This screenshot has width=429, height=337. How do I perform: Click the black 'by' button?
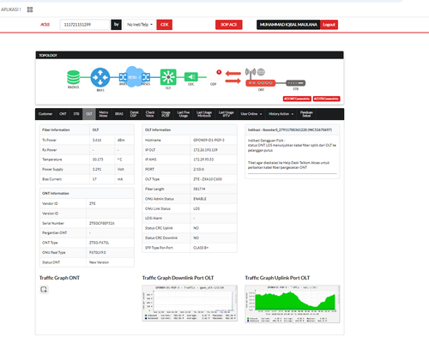pyautogui.click(x=116, y=25)
